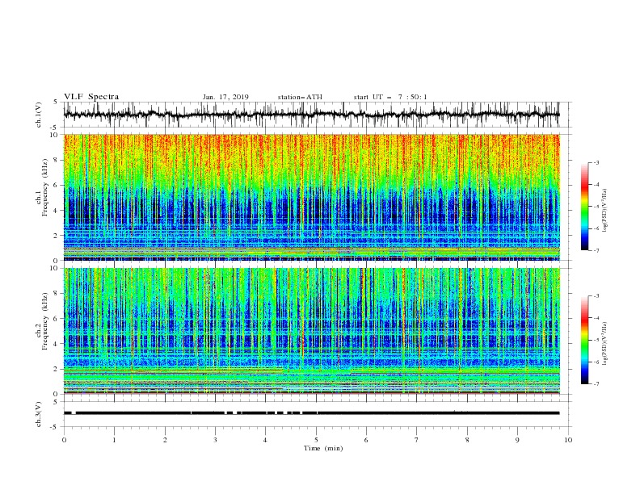Click the 'ch.3(V)' axis label
Viewport: 640px width, 494px height.
39,414
